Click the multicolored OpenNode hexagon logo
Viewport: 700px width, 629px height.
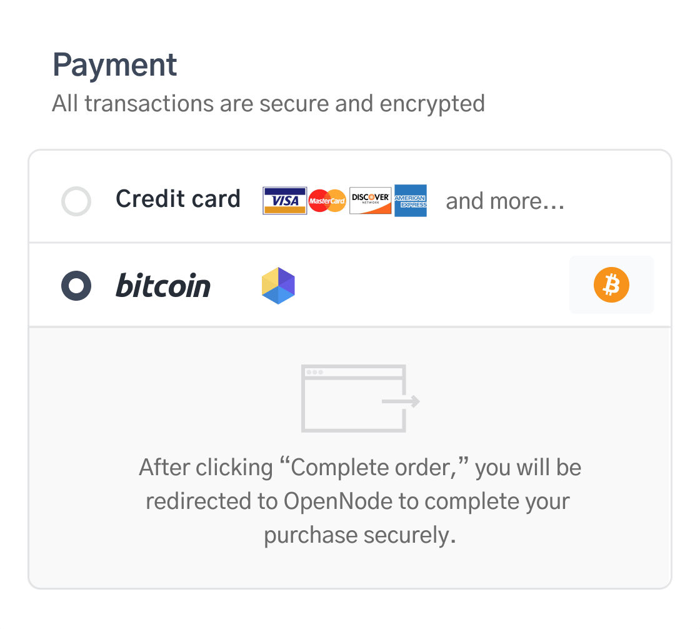coord(278,286)
